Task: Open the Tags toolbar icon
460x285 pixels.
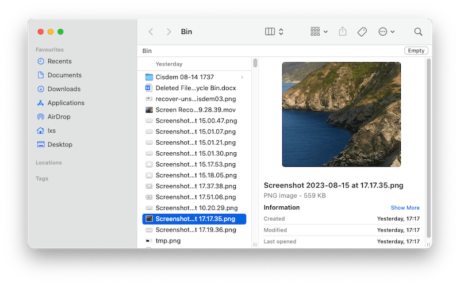Action: (x=362, y=32)
